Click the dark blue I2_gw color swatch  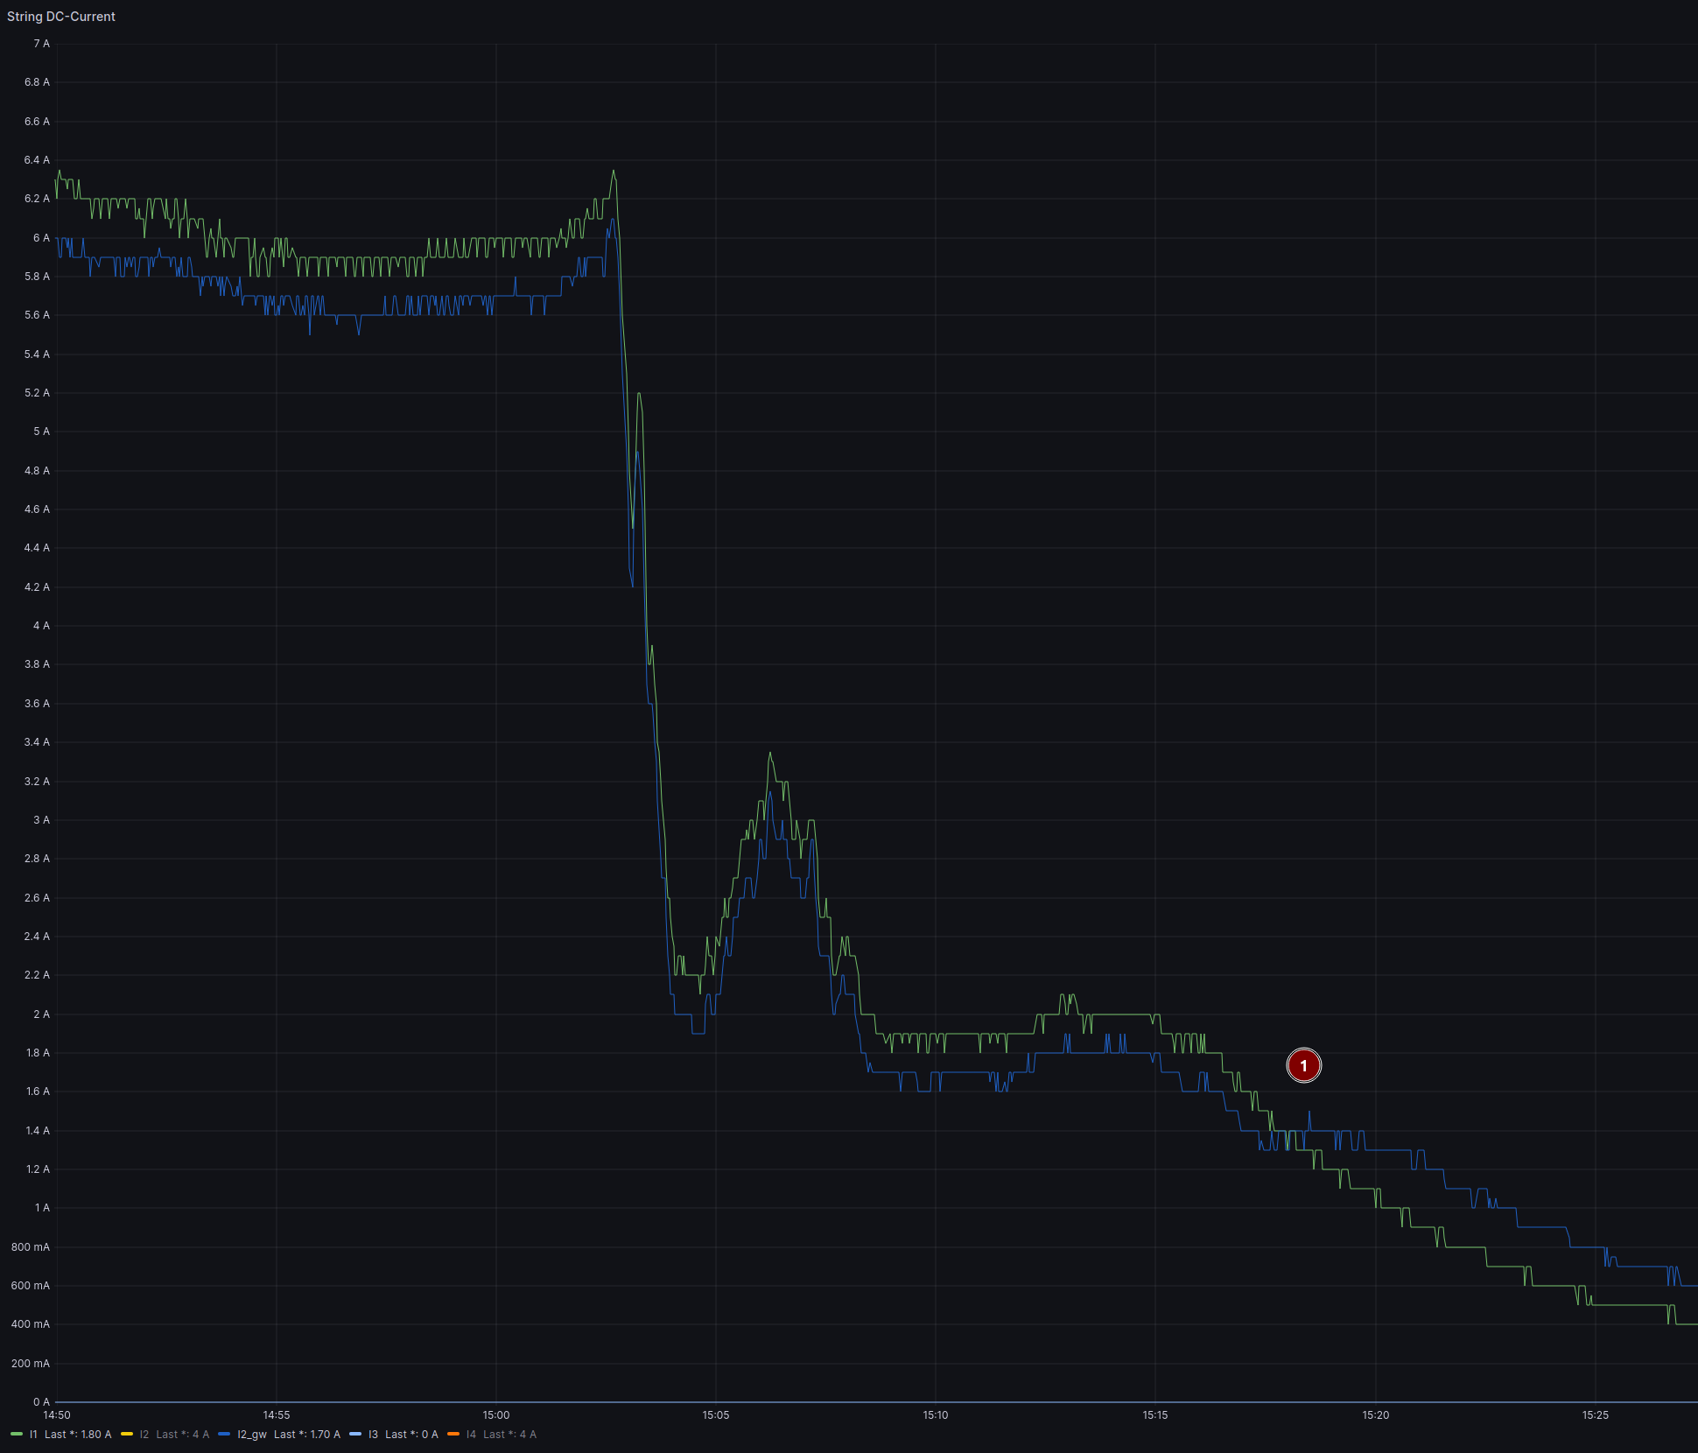[x=224, y=1434]
